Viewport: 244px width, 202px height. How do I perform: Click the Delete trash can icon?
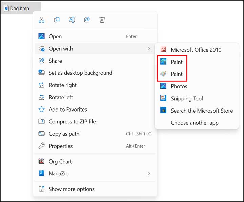point(102,20)
